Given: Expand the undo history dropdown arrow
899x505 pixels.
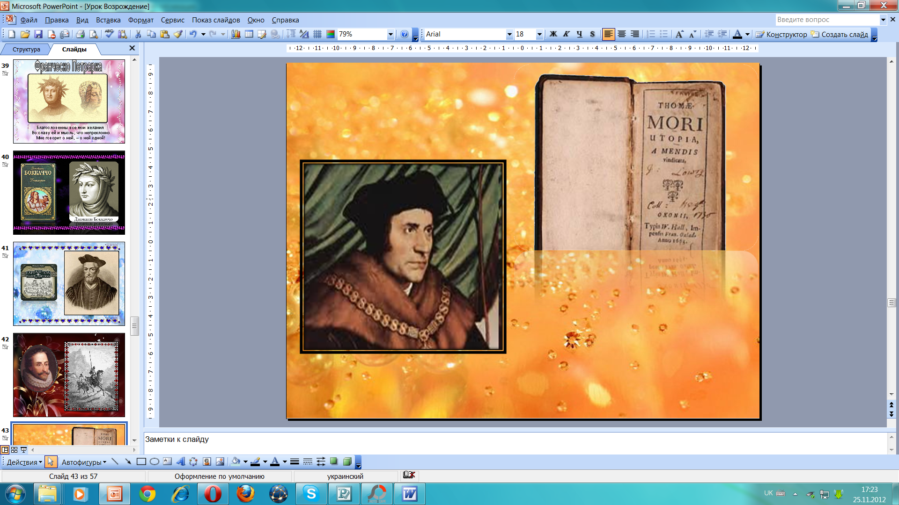Looking at the screenshot, I should 203,34.
